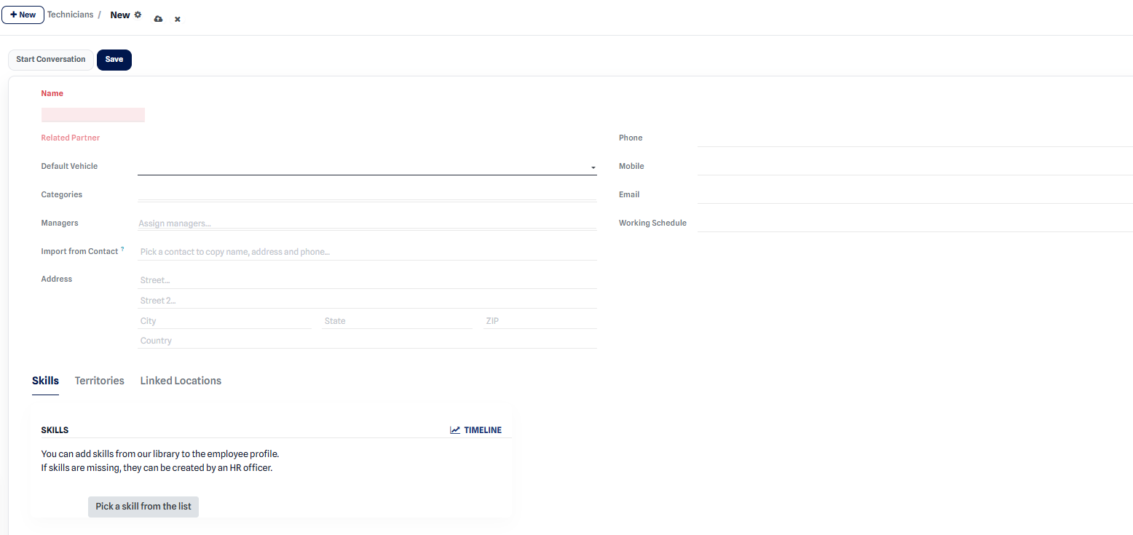Click the Street address field
Viewport: 1133px width, 535px height.
click(x=367, y=280)
